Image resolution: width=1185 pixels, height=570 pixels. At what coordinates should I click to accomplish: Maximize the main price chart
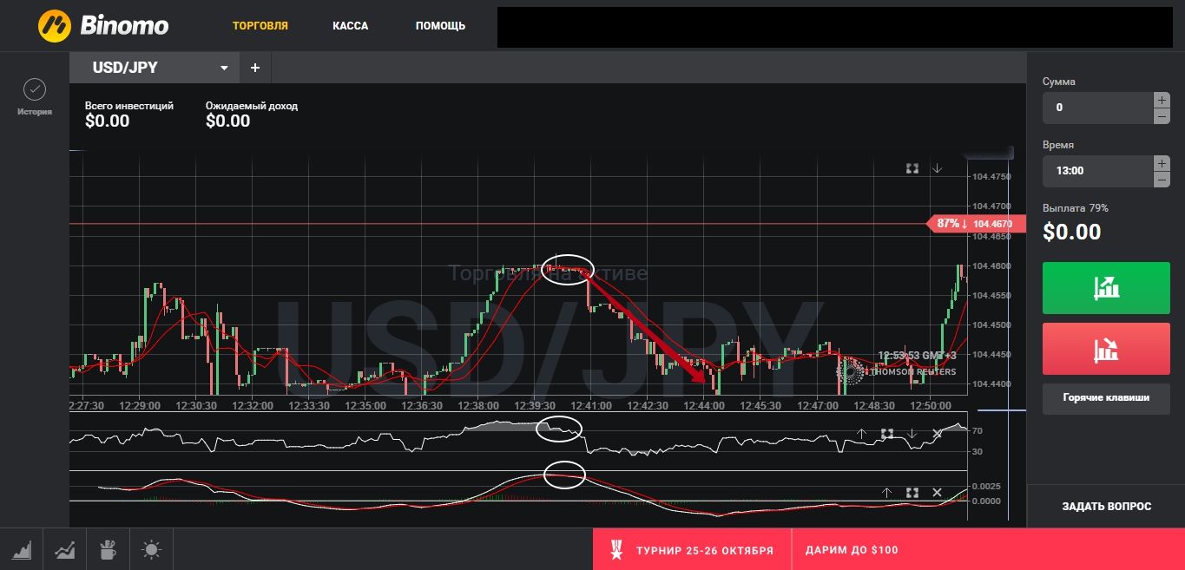(x=912, y=168)
